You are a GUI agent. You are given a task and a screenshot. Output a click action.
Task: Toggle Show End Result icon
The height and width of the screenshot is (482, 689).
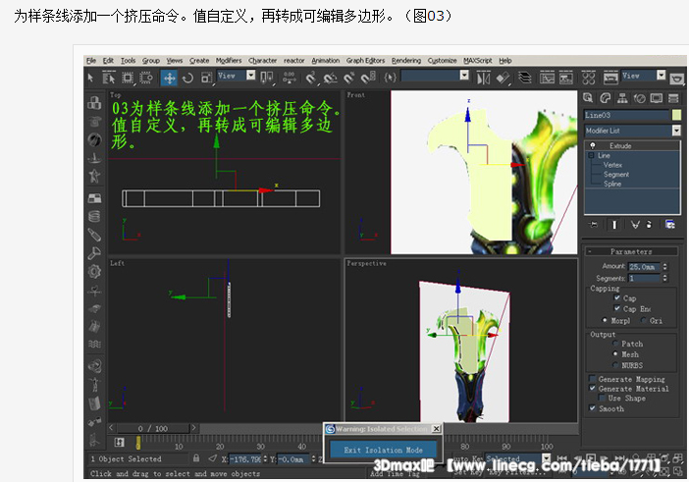(x=614, y=225)
